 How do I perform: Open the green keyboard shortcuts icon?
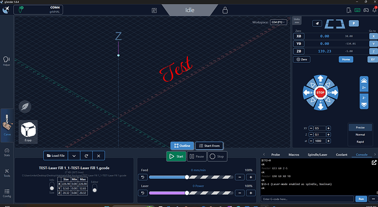tap(357, 10)
